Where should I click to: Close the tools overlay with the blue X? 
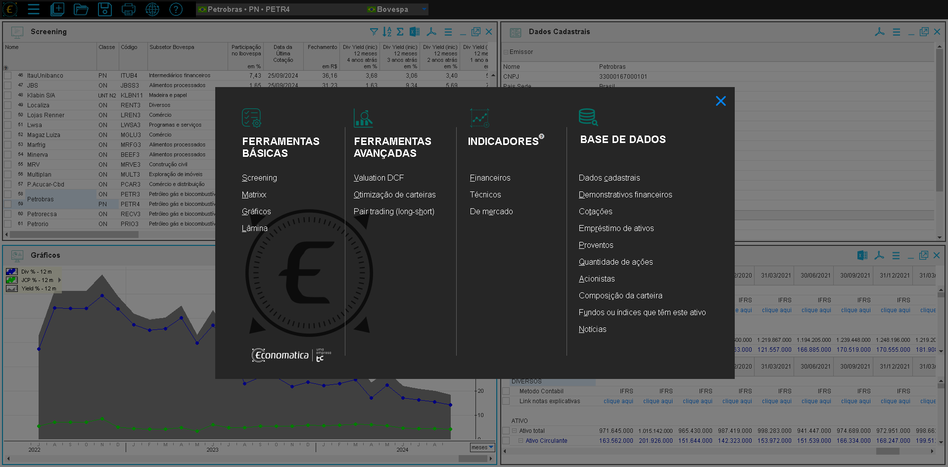721,101
